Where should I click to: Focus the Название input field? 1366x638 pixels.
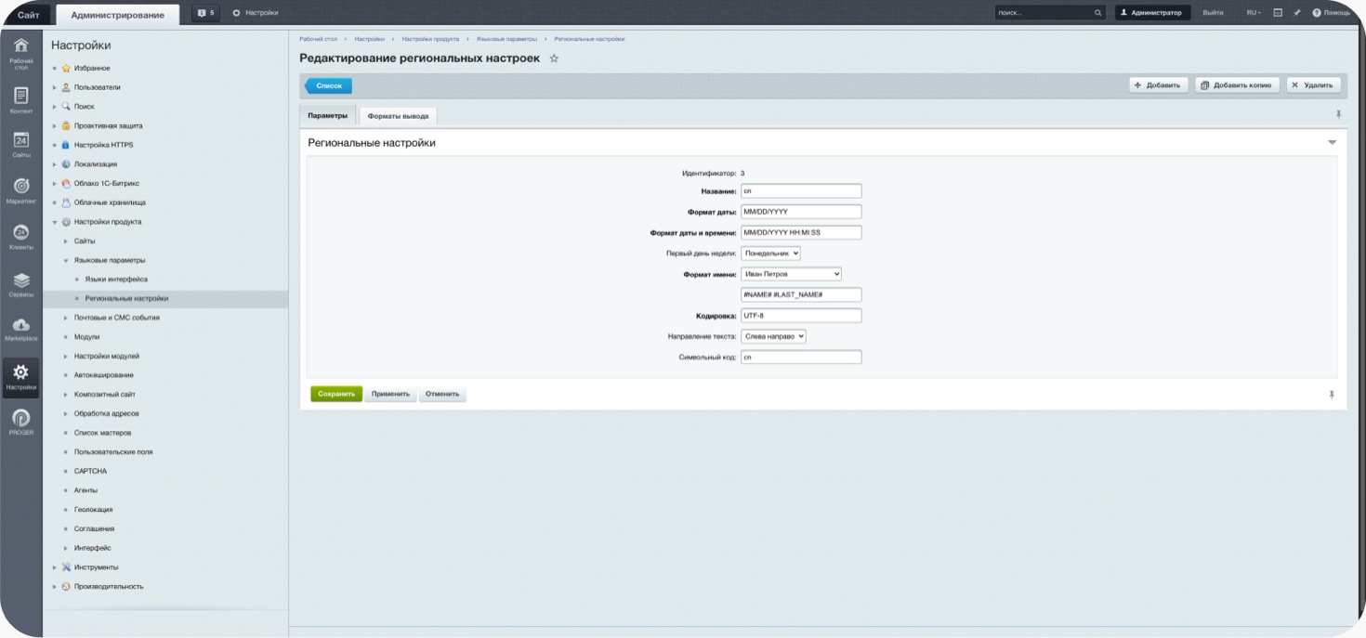pyautogui.click(x=801, y=190)
